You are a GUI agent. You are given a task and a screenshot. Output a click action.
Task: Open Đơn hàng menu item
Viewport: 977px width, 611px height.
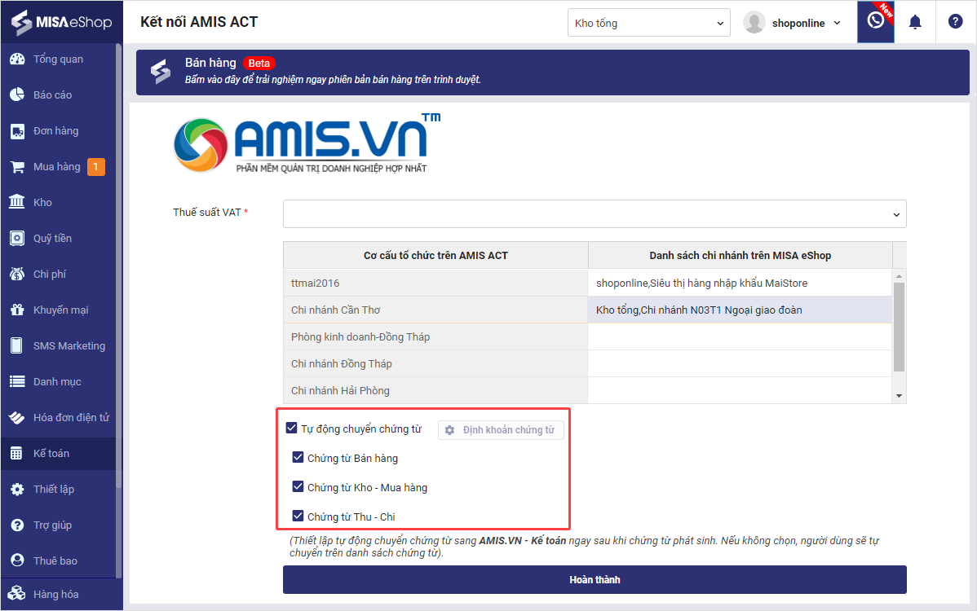click(55, 130)
